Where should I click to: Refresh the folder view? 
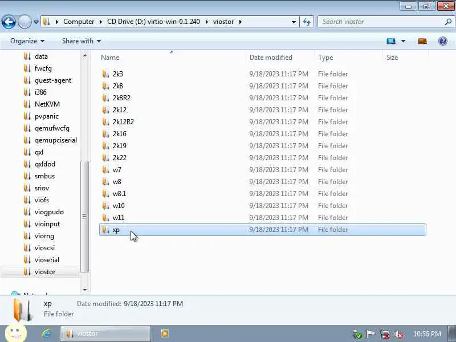(x=307, y=22)
